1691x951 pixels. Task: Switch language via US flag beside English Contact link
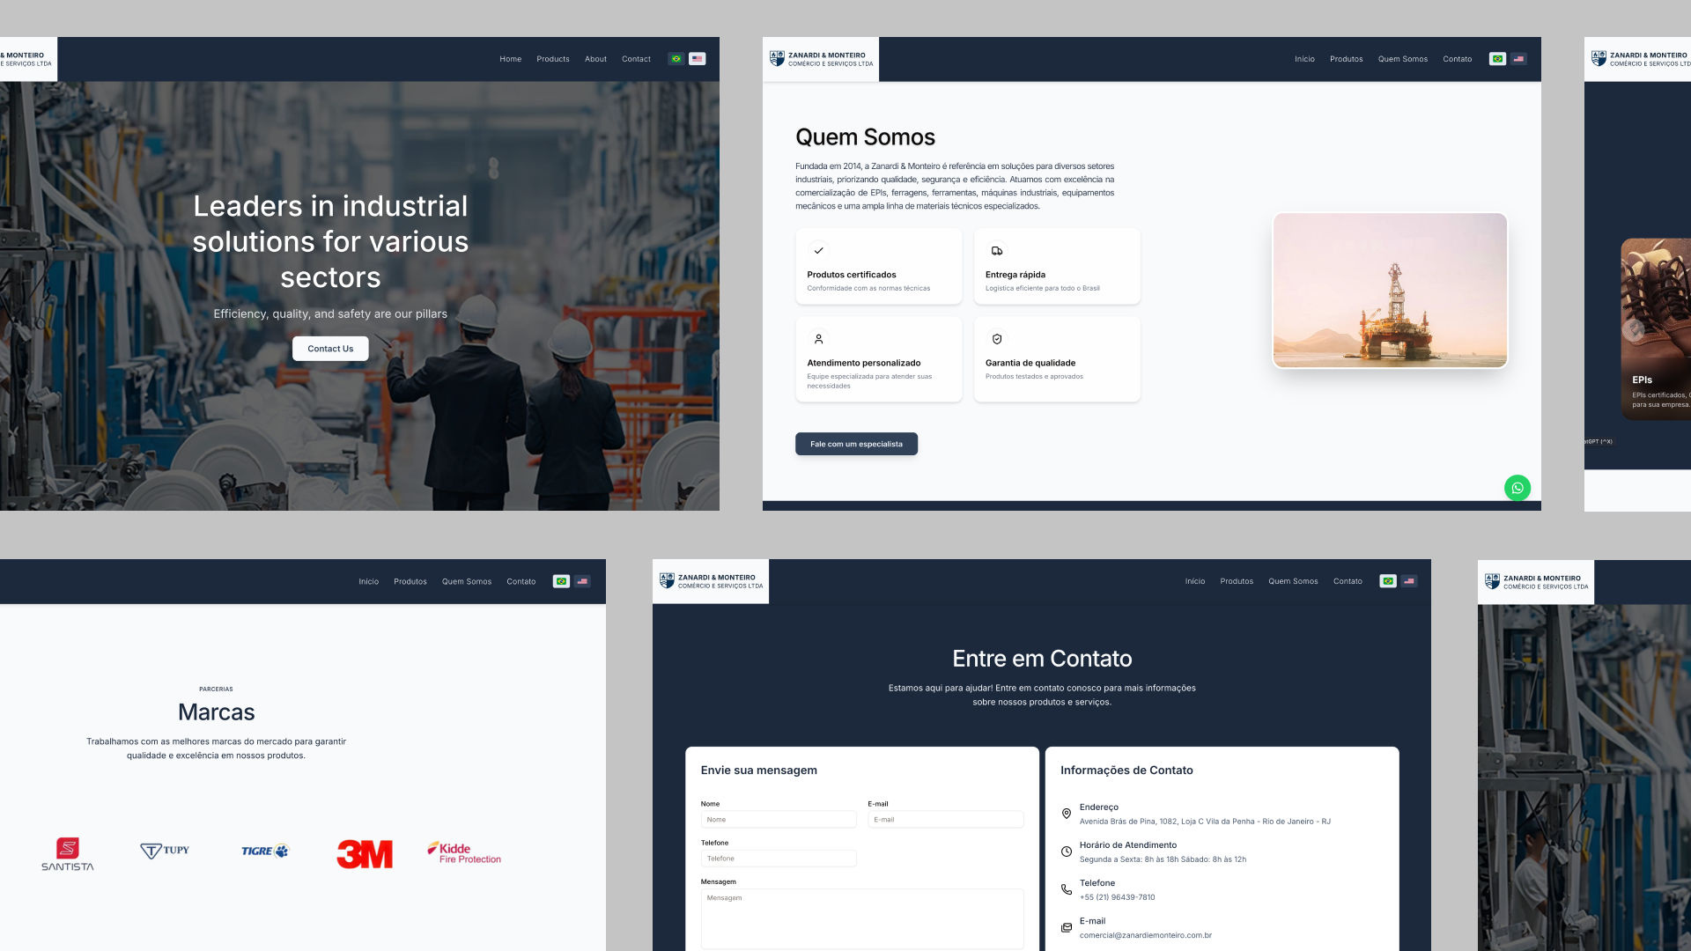697,59
